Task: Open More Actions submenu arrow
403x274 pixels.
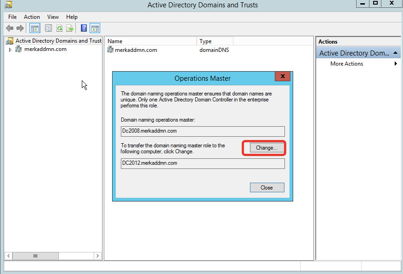Action: pyautogui.click(x=396, y=64)
